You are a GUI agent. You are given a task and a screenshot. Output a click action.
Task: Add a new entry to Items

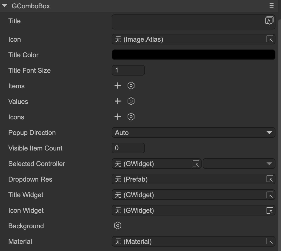[118, 86]
